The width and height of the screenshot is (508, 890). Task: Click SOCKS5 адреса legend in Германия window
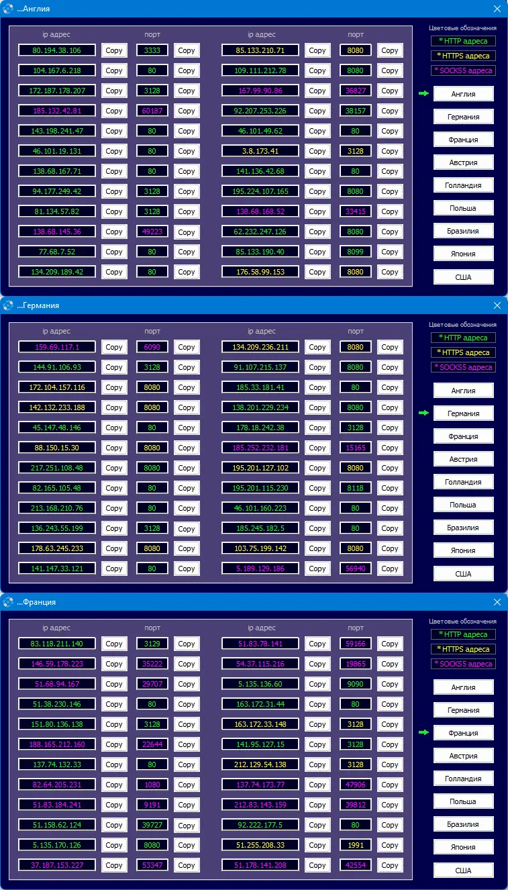pyautogui.click(x=463, y=367)
